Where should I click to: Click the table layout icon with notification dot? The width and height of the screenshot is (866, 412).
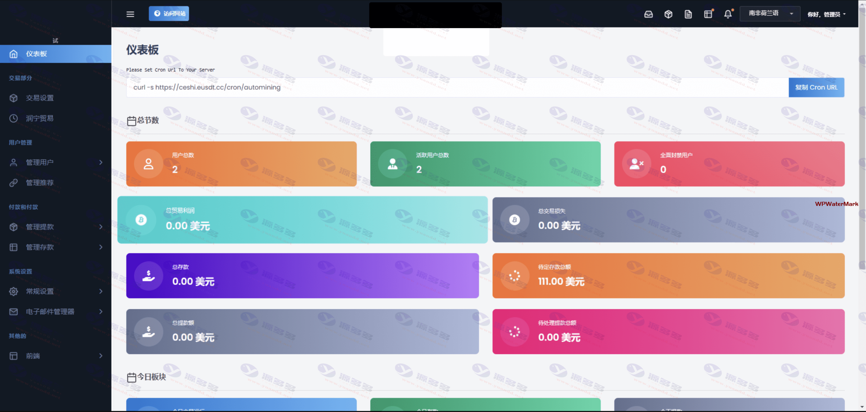tap(708, 14)
